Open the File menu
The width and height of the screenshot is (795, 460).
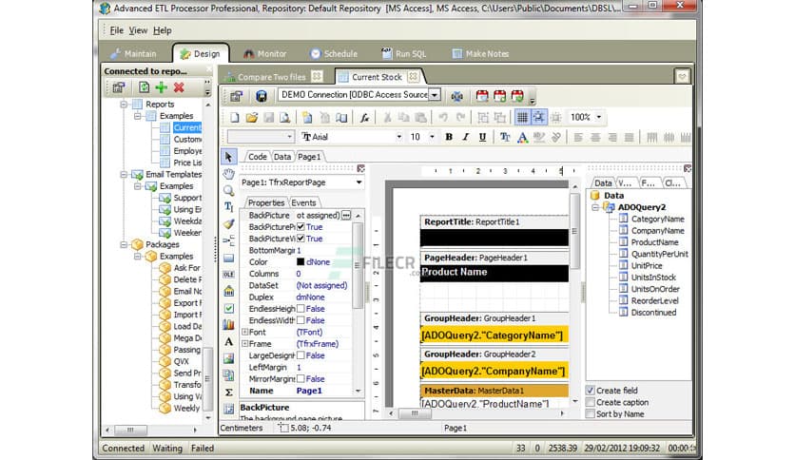pyautogui.click(x=117, y=30)
